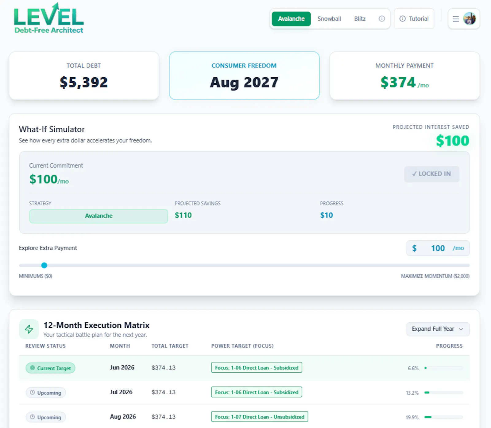Click the checkmark in the Locked In button

pos(414,174)
